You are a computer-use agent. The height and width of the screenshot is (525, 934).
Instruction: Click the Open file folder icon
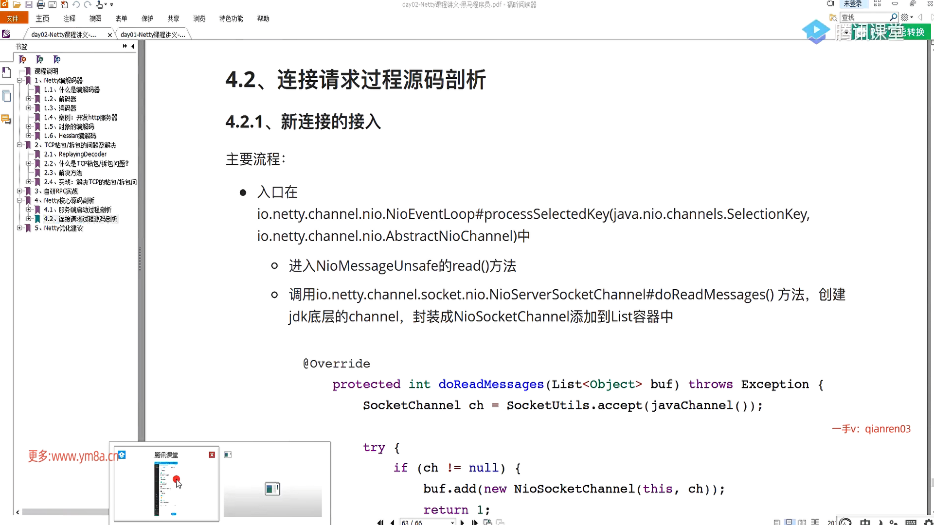[x=17, y=4]
